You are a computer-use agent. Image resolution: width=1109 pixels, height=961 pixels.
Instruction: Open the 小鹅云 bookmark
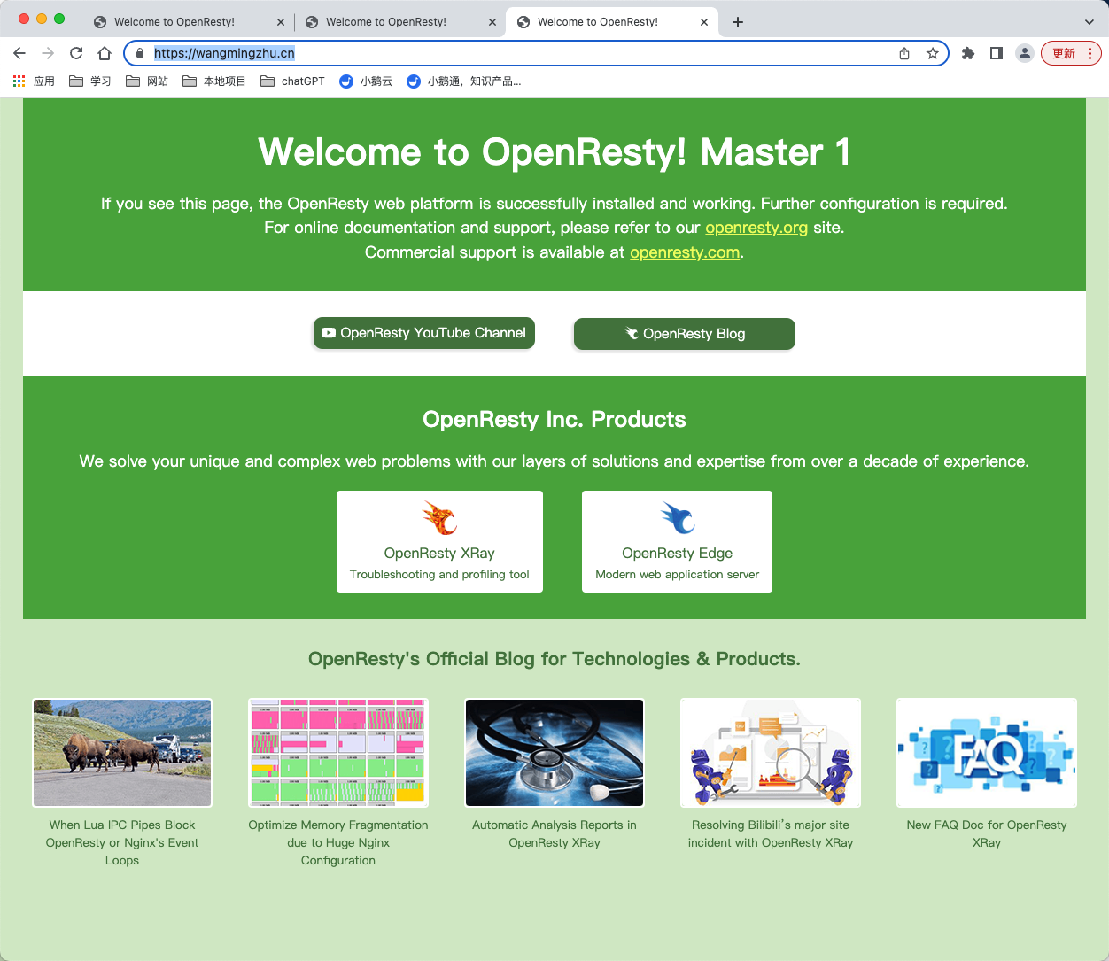(366, 81)
